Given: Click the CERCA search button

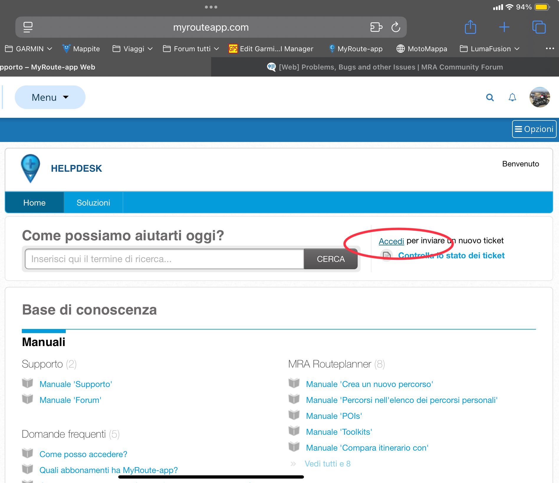Looking at the screenshot, I should click(x=331, y=259).
